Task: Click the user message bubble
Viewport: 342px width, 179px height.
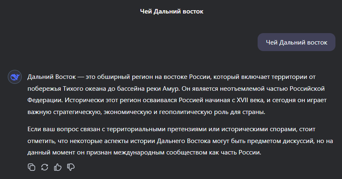Action: coord(297,42)
